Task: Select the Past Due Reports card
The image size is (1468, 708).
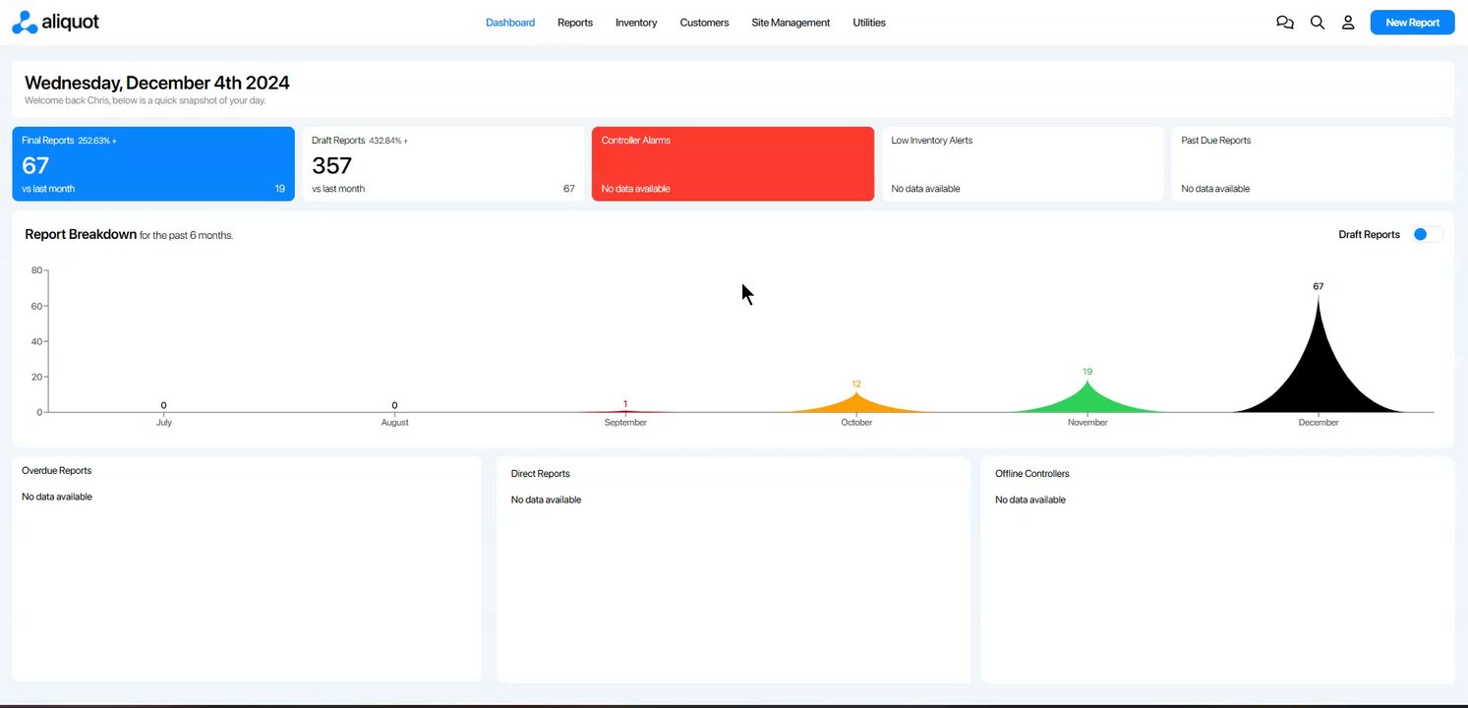Action: [x=1313, y=164]
